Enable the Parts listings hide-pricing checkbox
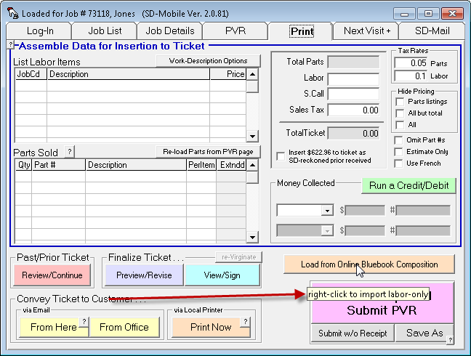471x356 pixels. (400, 102)
